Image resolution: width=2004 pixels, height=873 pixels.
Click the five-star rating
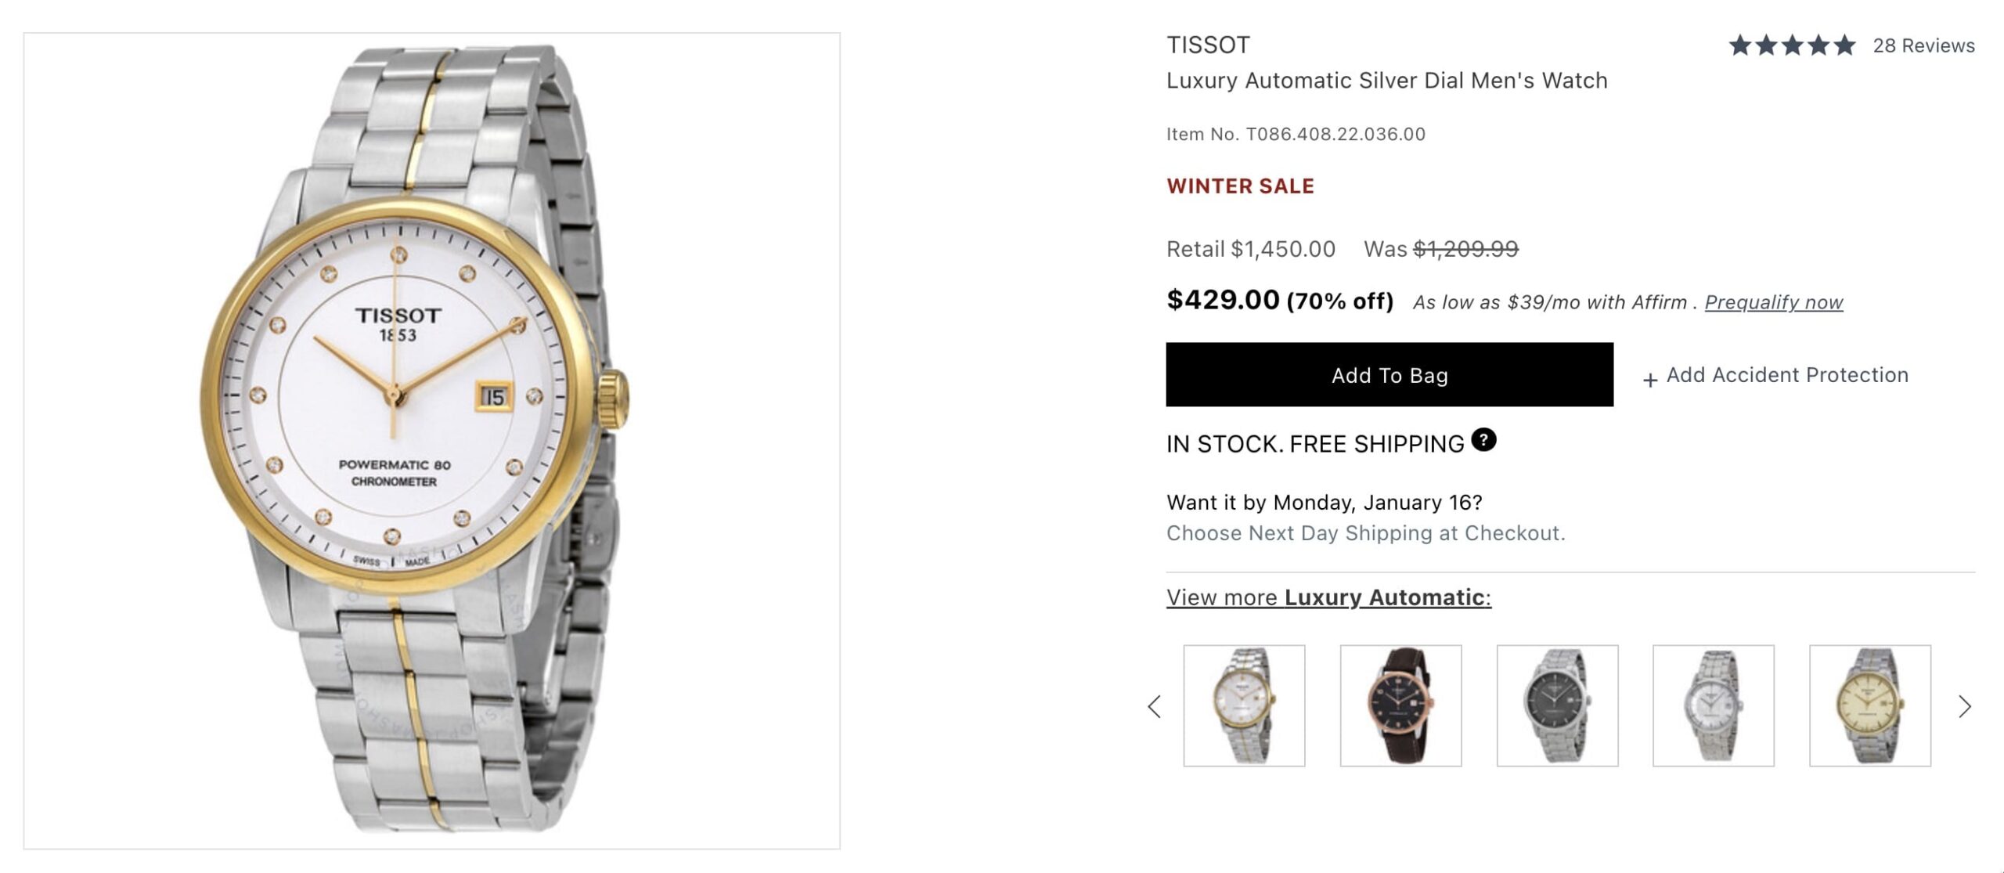(x=1791, y=45)
